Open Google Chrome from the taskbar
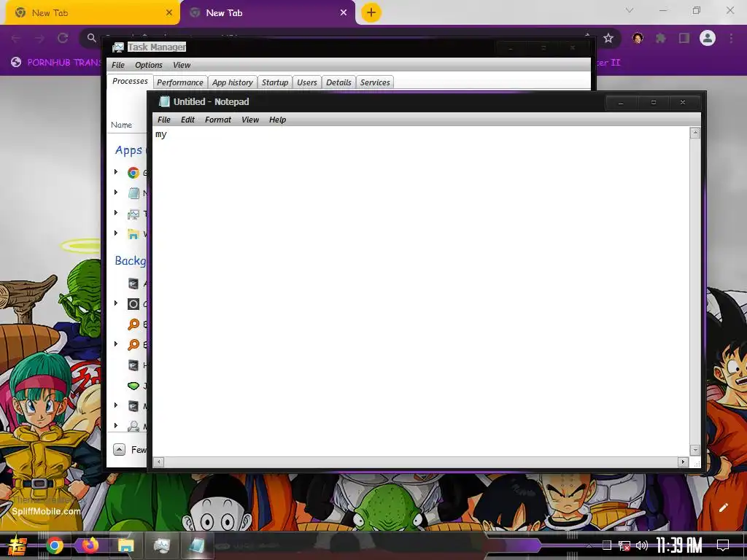The width and height of the screenshot is (747, 560). [54, 545]
